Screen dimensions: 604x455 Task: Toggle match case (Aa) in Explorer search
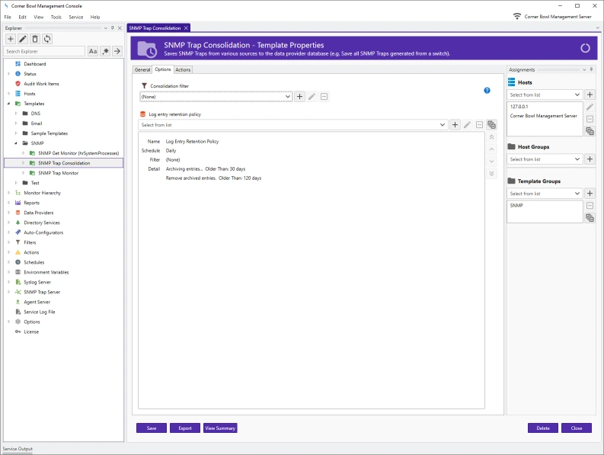point(93,51)
